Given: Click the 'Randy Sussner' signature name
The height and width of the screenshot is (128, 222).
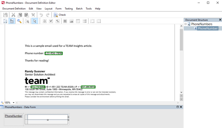Looking at the screenshot, I should 35,71.
